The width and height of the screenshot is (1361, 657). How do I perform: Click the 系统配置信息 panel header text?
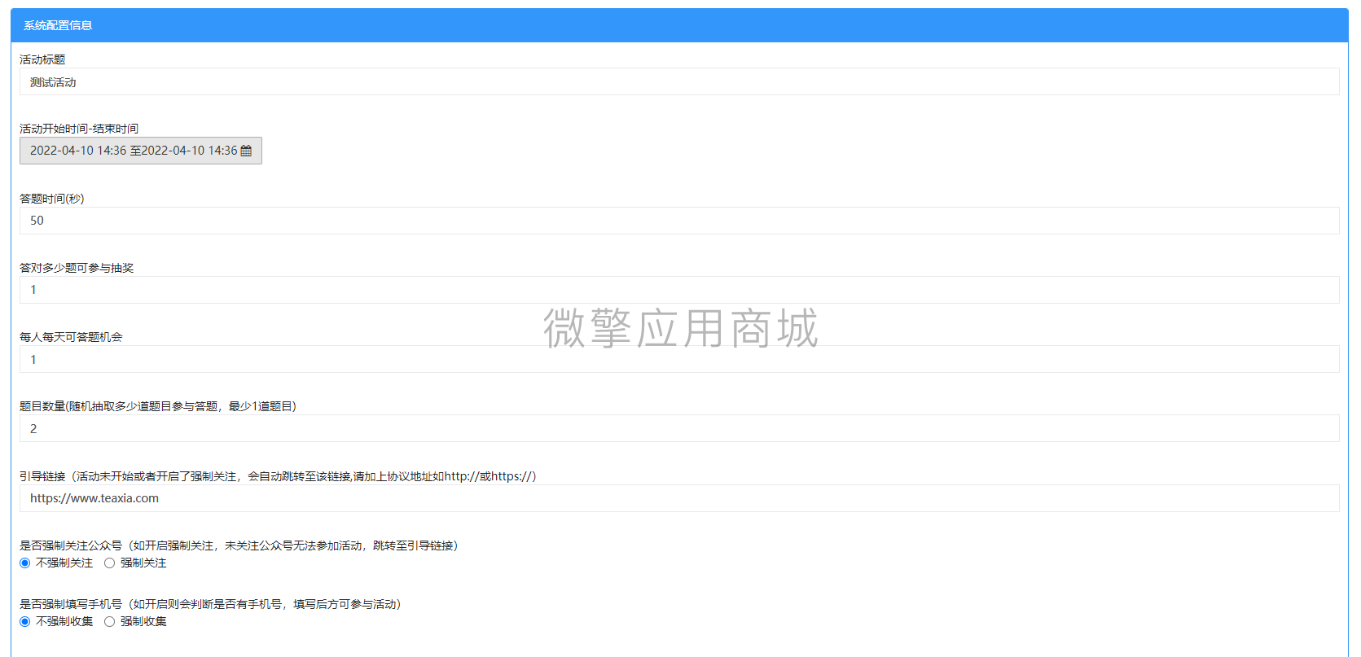click(58, 25)
